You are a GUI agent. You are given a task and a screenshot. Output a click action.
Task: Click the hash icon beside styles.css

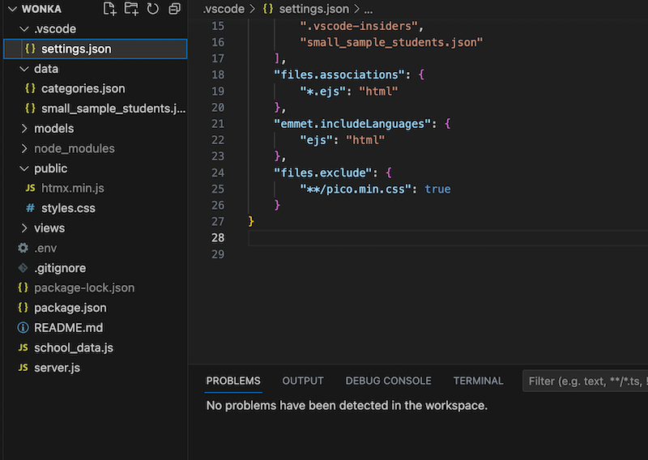[30, 208]
